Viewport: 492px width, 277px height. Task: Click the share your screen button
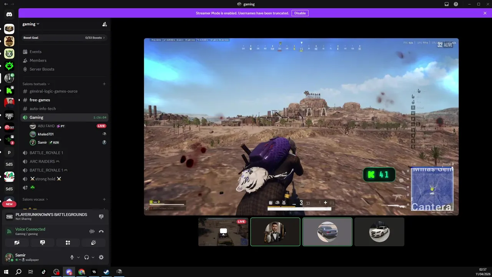click(42, 243)
